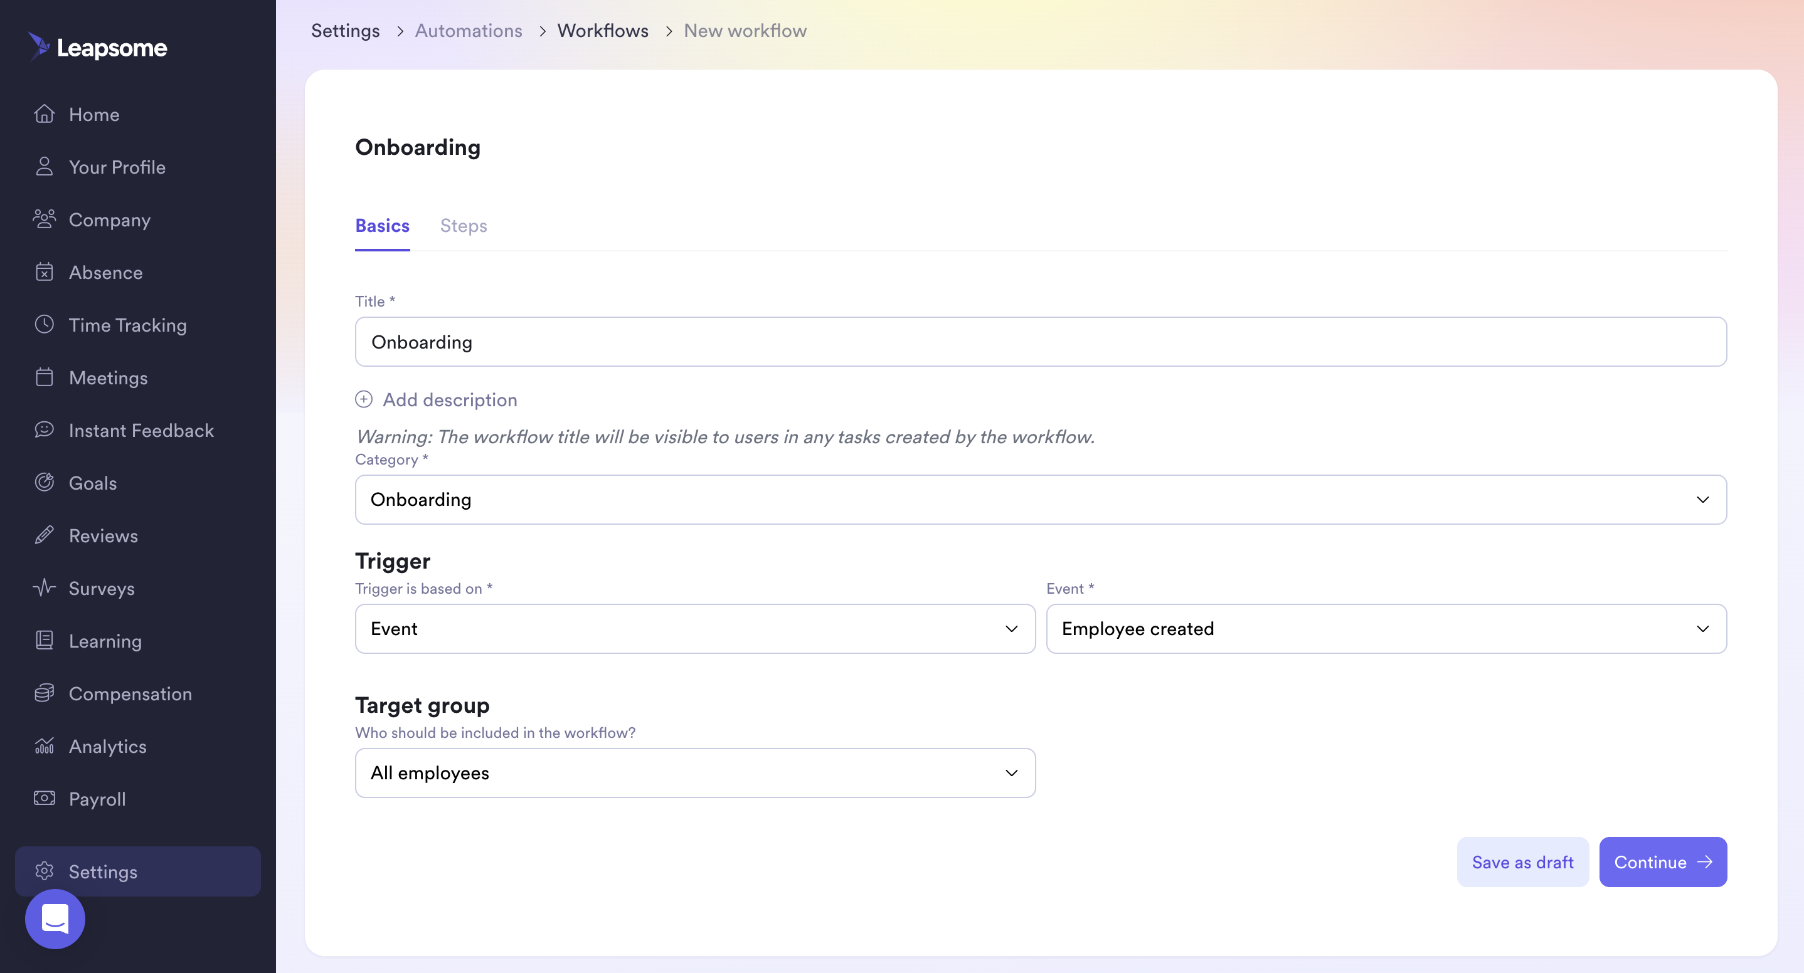
Task: Click the Compensation coins icon
Action: tap(44, 693)
